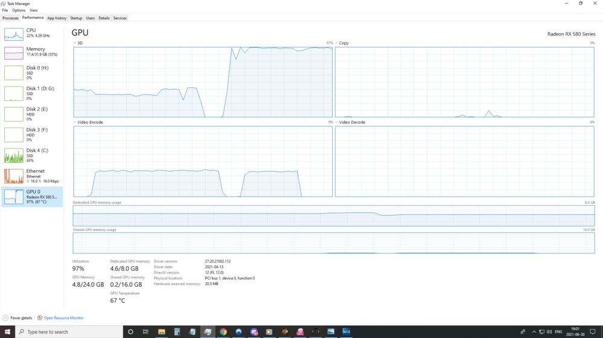603x338 pixels.
Task: Open Disk 0 (H:) performance view
Action: [x=32, y=73]
